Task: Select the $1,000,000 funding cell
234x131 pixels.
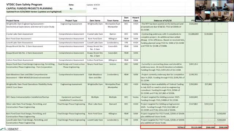Action: tap(193, 34)
